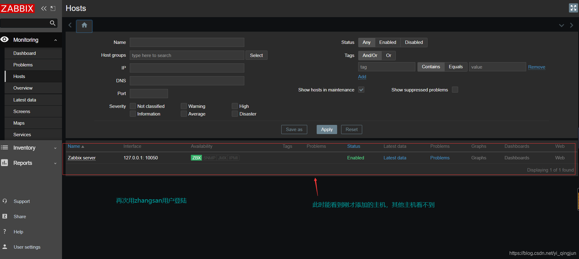Open Latest data link for Zabbix server
Screen dimensions: 579x259
(395, 158)
